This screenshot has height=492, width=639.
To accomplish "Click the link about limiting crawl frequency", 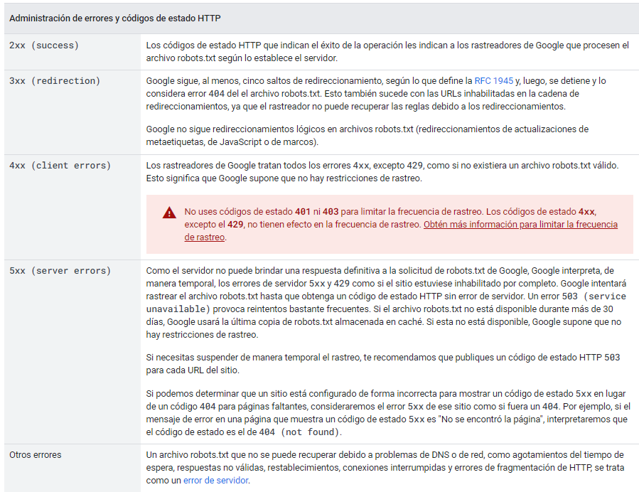I will tap(520, 225).
